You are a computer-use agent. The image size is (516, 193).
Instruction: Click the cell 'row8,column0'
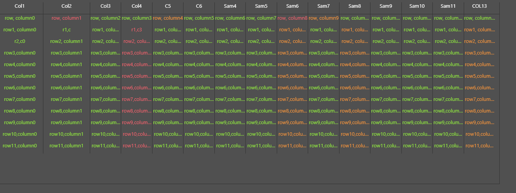20,111
